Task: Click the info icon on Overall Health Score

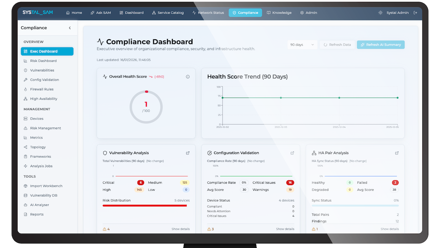Action: coord(188,76)
